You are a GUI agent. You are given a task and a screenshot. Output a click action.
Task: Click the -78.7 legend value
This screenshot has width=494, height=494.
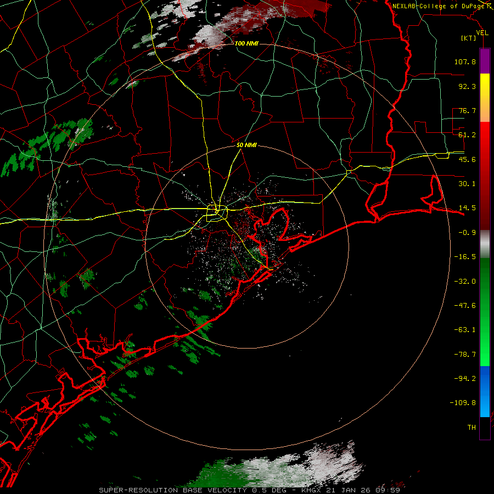coord(465,355)
